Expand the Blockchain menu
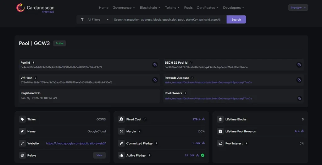Image resolution: width=322 pixels, height=165 pixels. [x=150, y=8]
